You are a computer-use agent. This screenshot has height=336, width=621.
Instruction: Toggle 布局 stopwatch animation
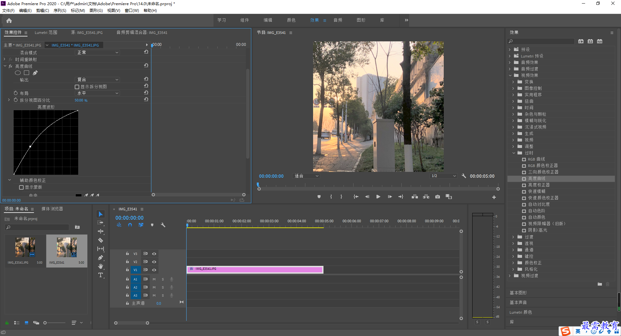coord(16,93)
